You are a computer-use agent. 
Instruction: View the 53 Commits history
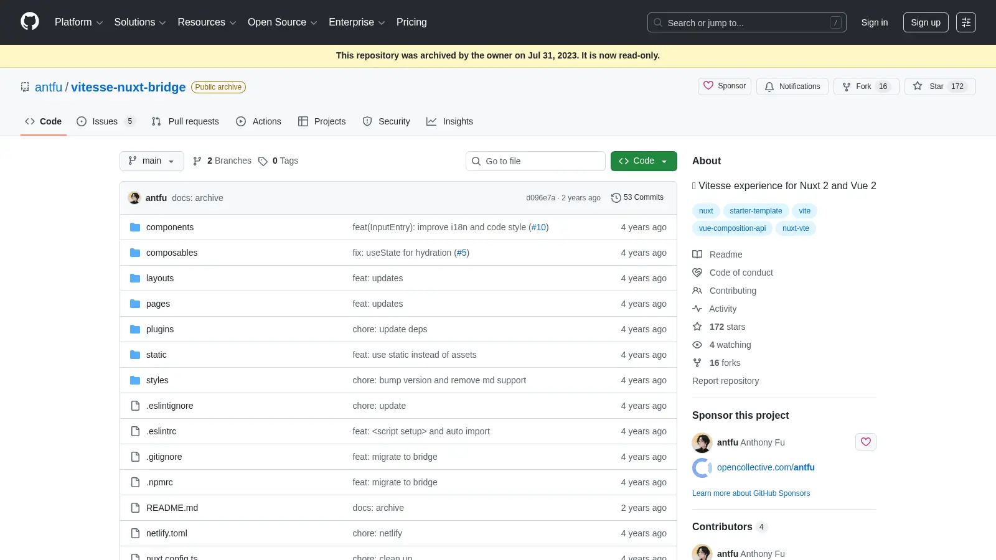(x=637, y=197)
